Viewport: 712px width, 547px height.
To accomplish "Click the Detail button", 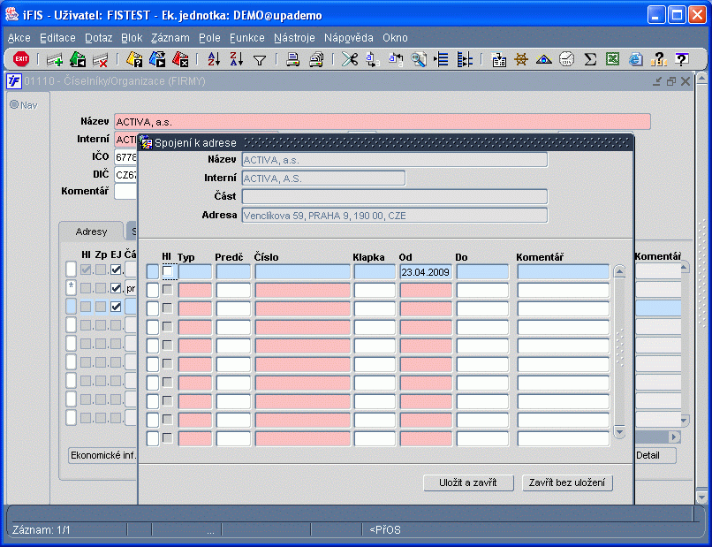I will click(655, 455).
